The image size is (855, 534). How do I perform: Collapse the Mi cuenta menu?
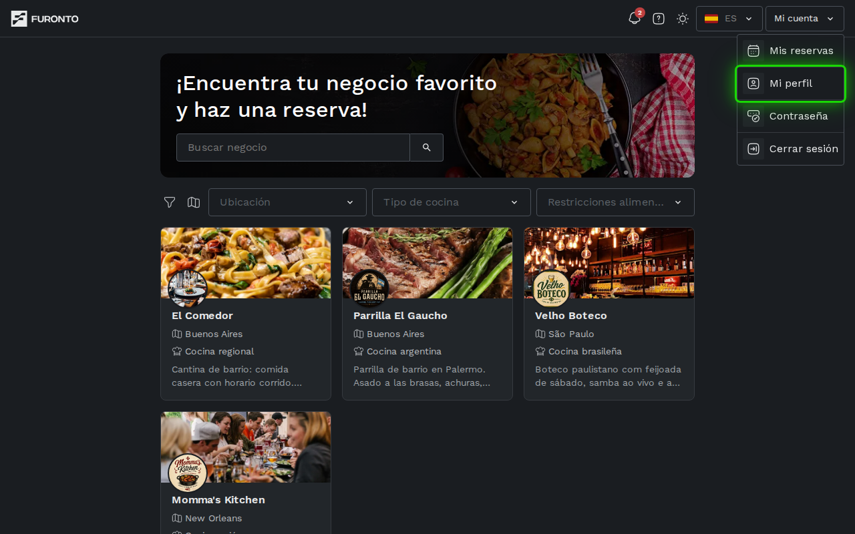[805, 19]
